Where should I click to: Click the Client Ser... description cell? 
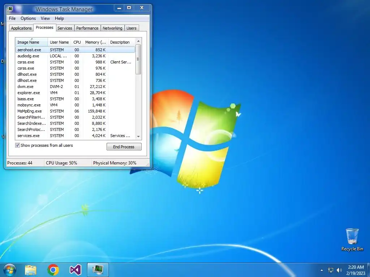click(x=121, y=62)
